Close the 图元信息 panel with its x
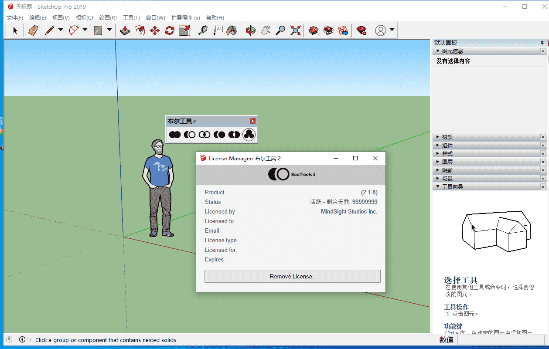Image resolution: width=549 pixels, height=349 pixels. pos(543,51)
